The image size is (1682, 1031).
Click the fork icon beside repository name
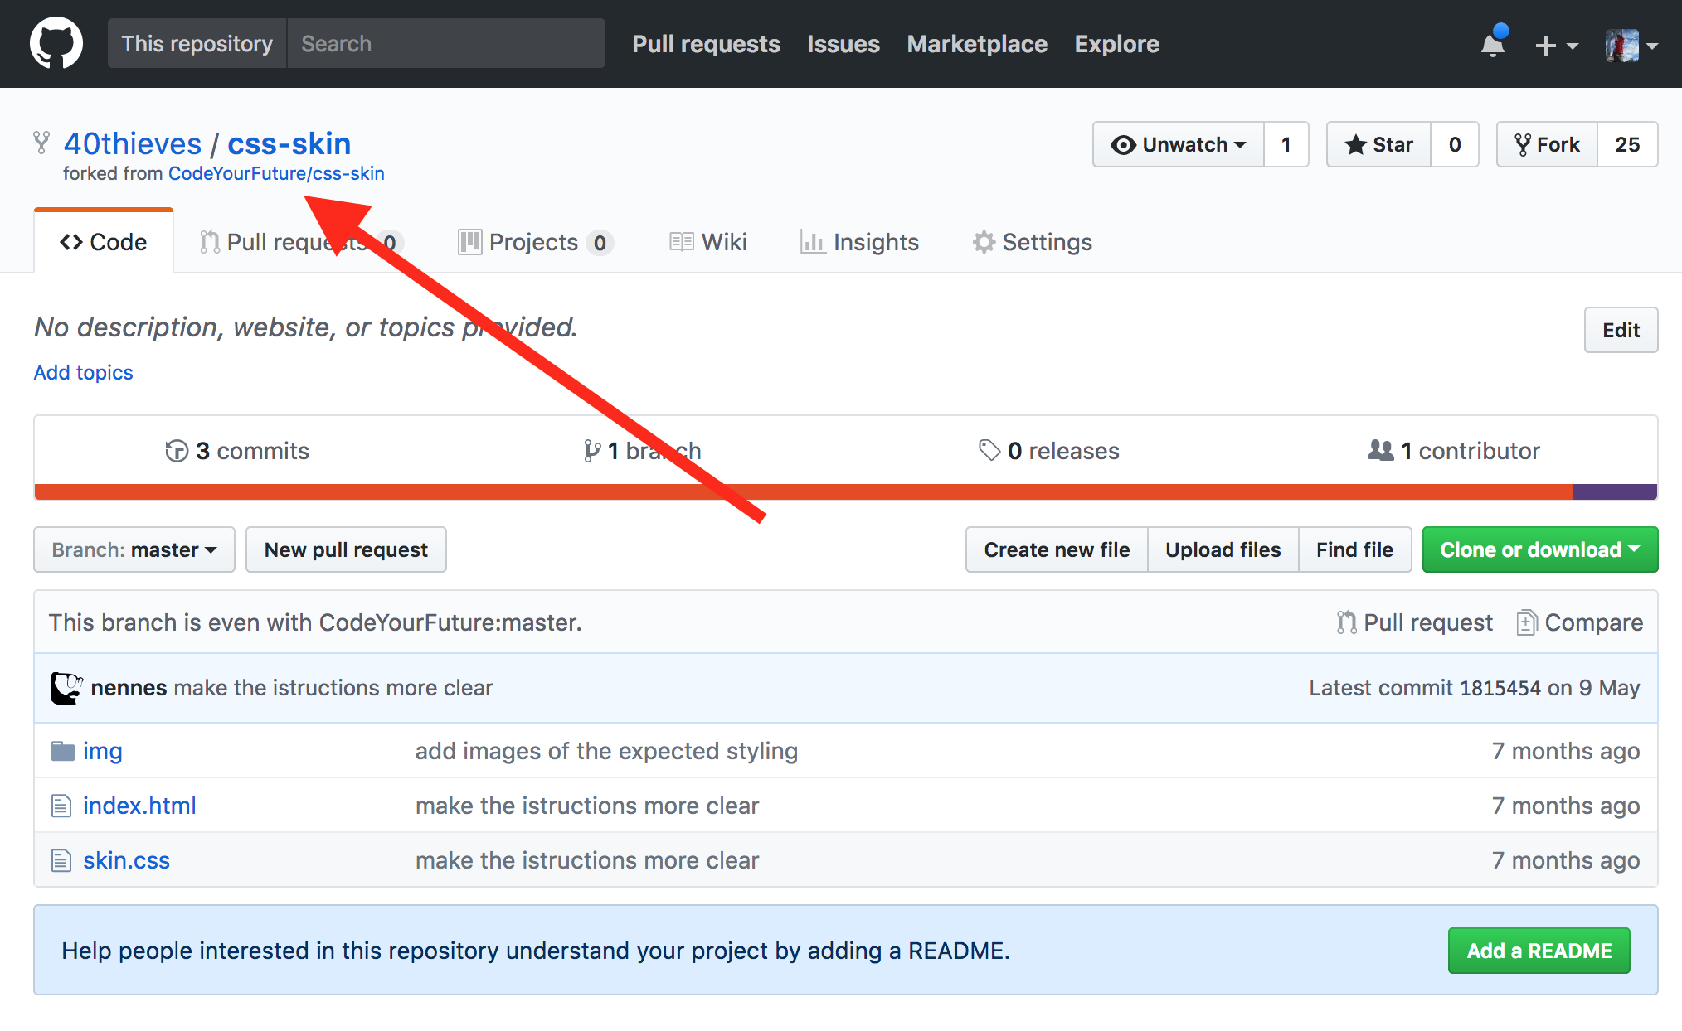(x=41, y=143)
